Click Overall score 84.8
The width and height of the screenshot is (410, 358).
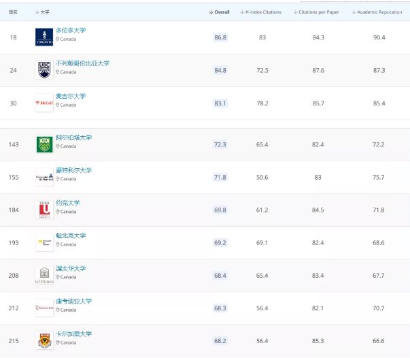click(x=220, y=70)
